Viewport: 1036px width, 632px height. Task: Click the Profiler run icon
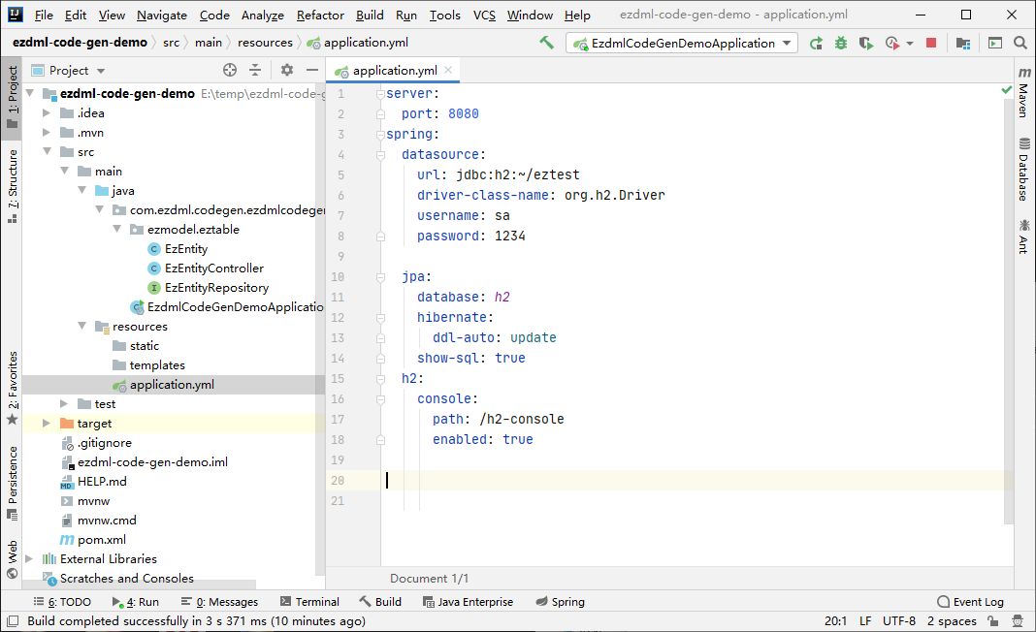tap(892, 43)
